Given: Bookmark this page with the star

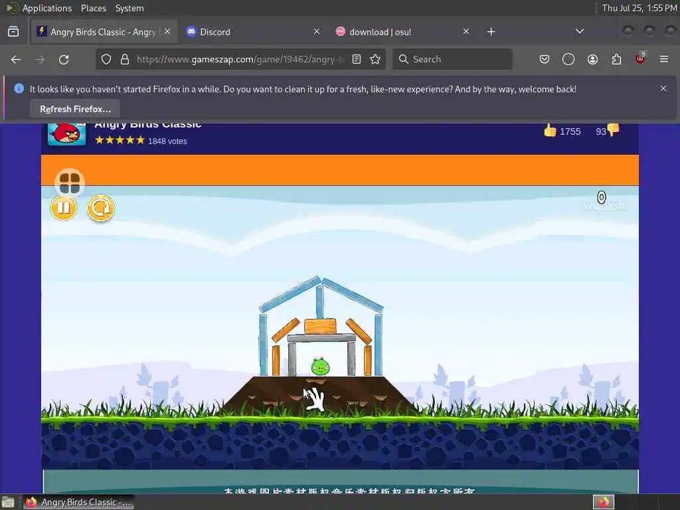Looking at the screenshot, I should (376, 59).
